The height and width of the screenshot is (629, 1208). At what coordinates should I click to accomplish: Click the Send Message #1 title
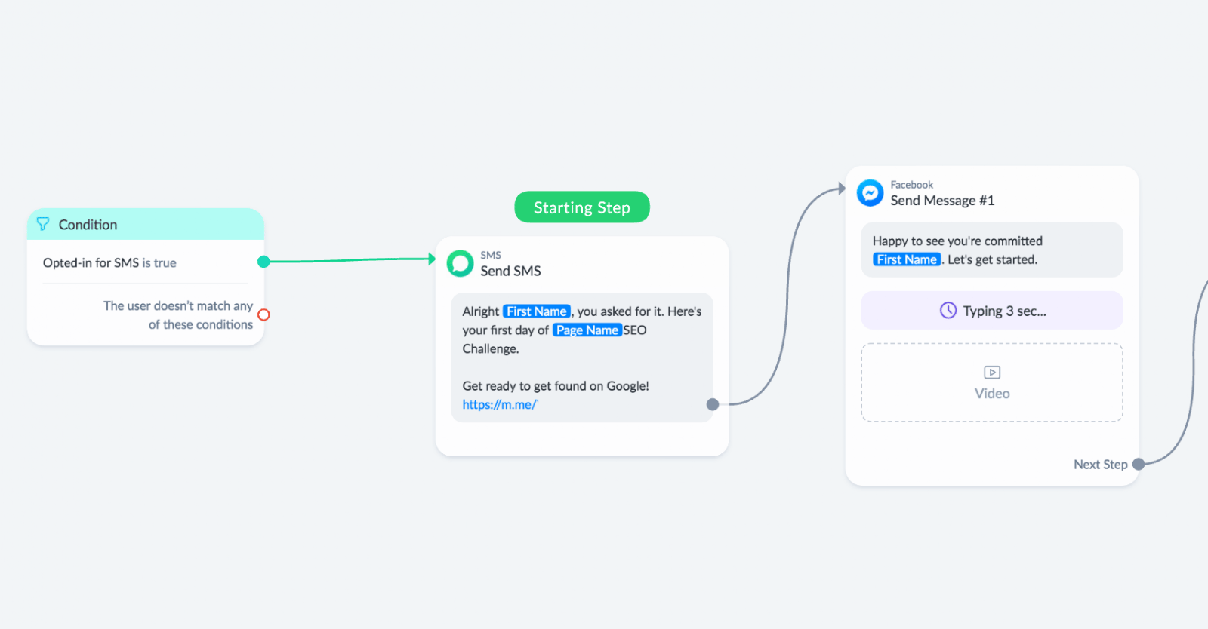pos(942,201)
